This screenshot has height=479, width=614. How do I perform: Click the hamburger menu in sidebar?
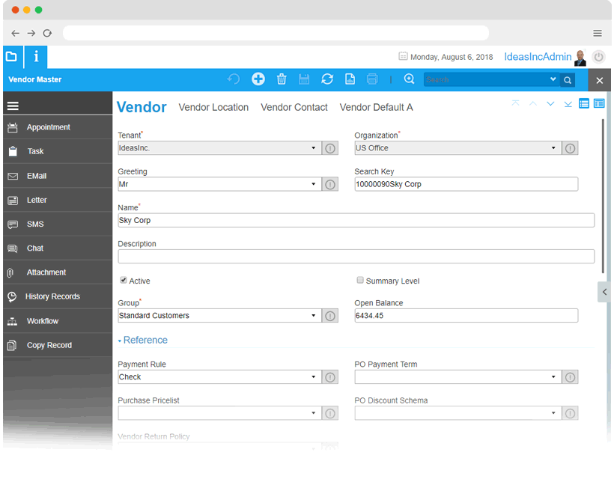[x=13, y=106]
